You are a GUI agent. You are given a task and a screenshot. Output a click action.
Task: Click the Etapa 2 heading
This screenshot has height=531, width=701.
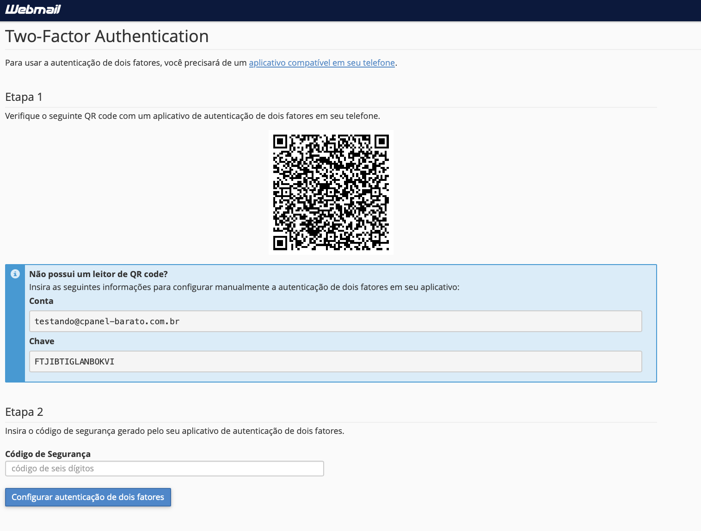(x=24, y=412)
